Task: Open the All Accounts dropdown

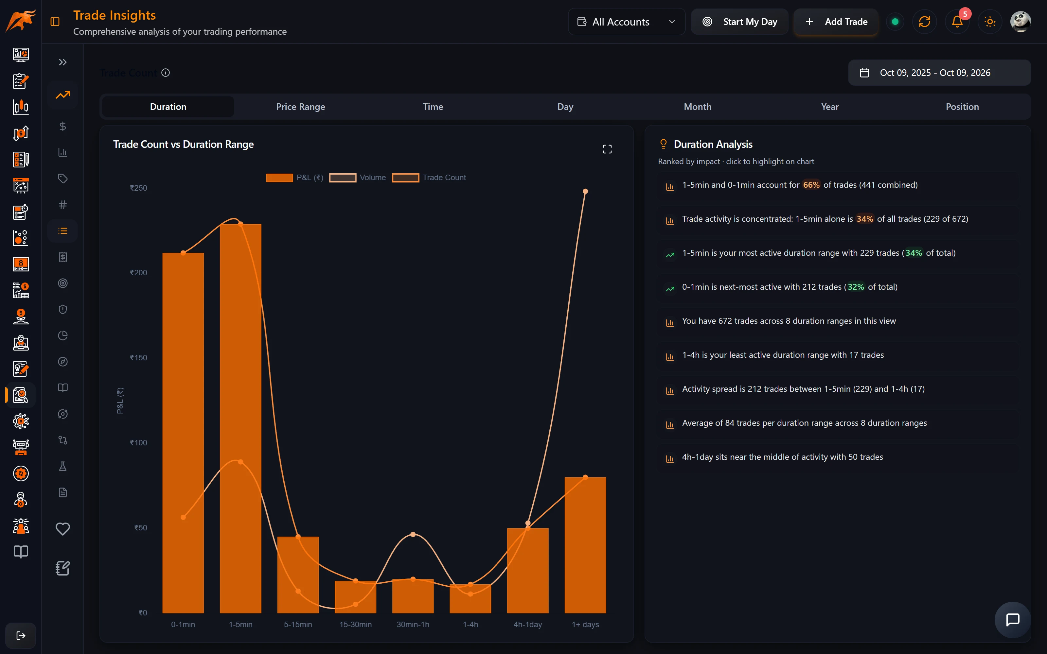Action: 626,22
